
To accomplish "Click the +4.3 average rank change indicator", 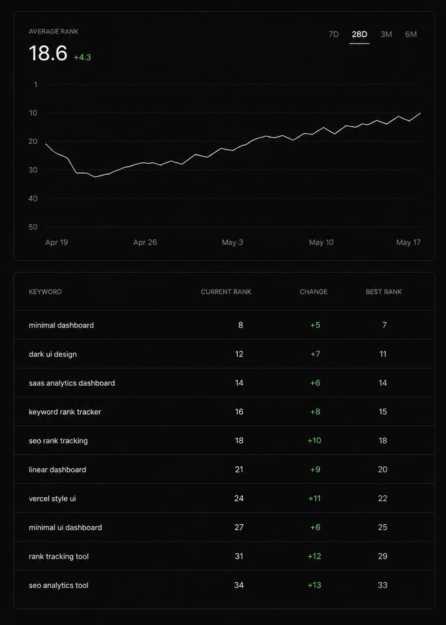I will [82, 57].
